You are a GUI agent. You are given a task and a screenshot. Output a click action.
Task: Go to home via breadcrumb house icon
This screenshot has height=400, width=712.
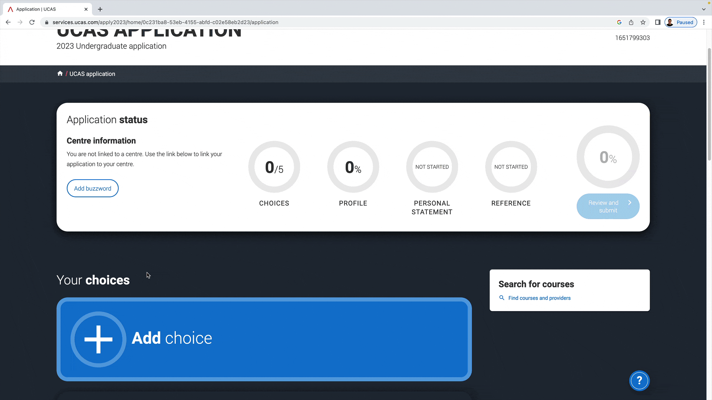pyautogui.click(x=60, y=73)
